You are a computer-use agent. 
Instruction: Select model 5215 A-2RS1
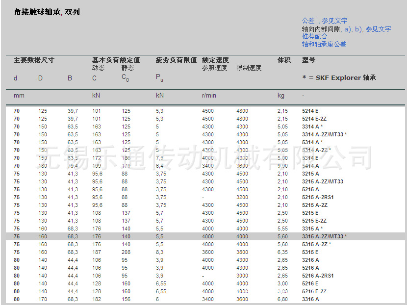(318, 197)
